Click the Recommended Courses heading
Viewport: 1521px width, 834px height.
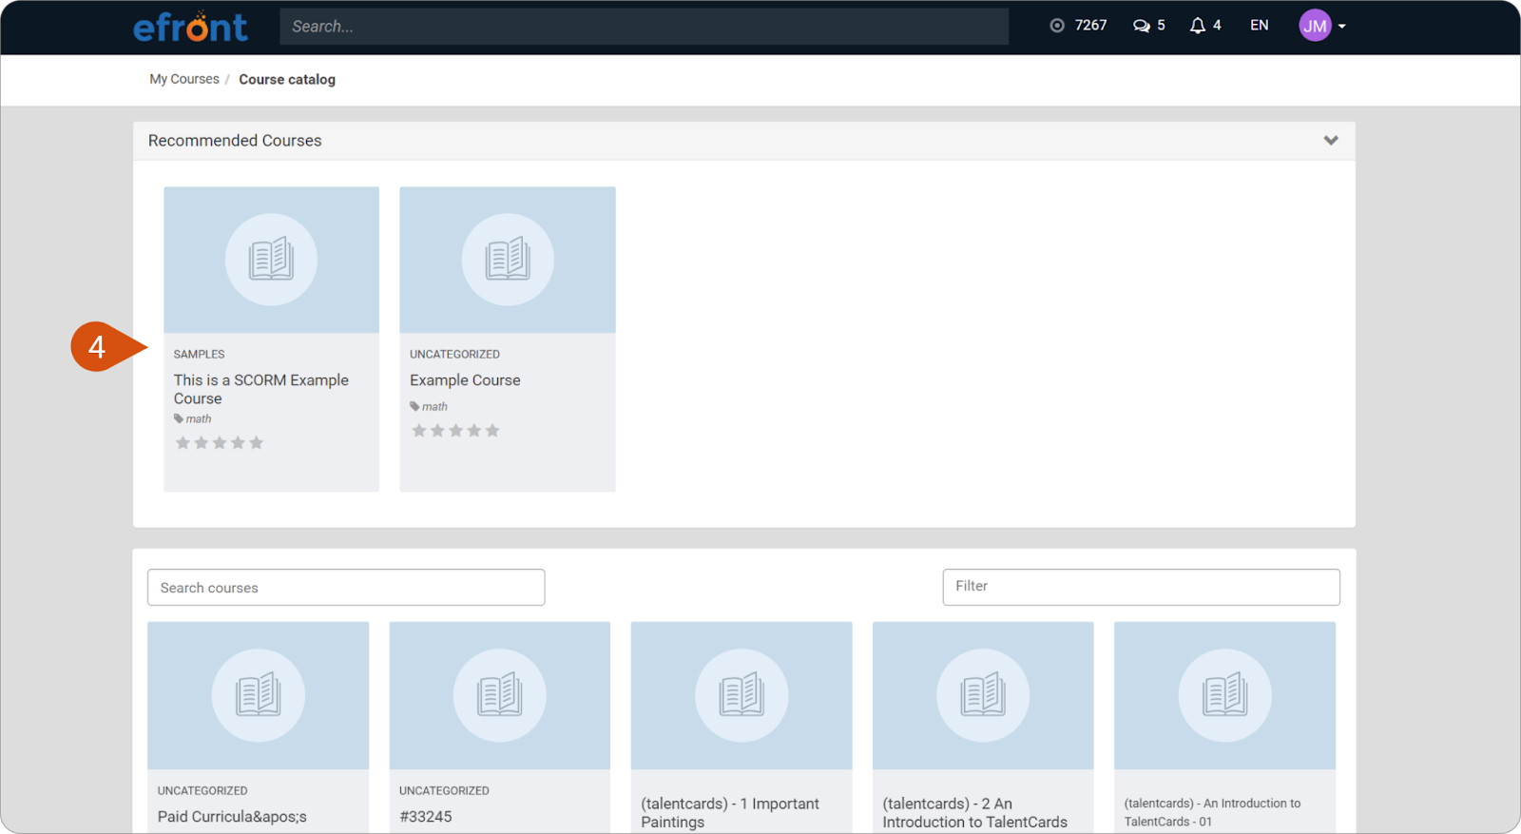235,141
